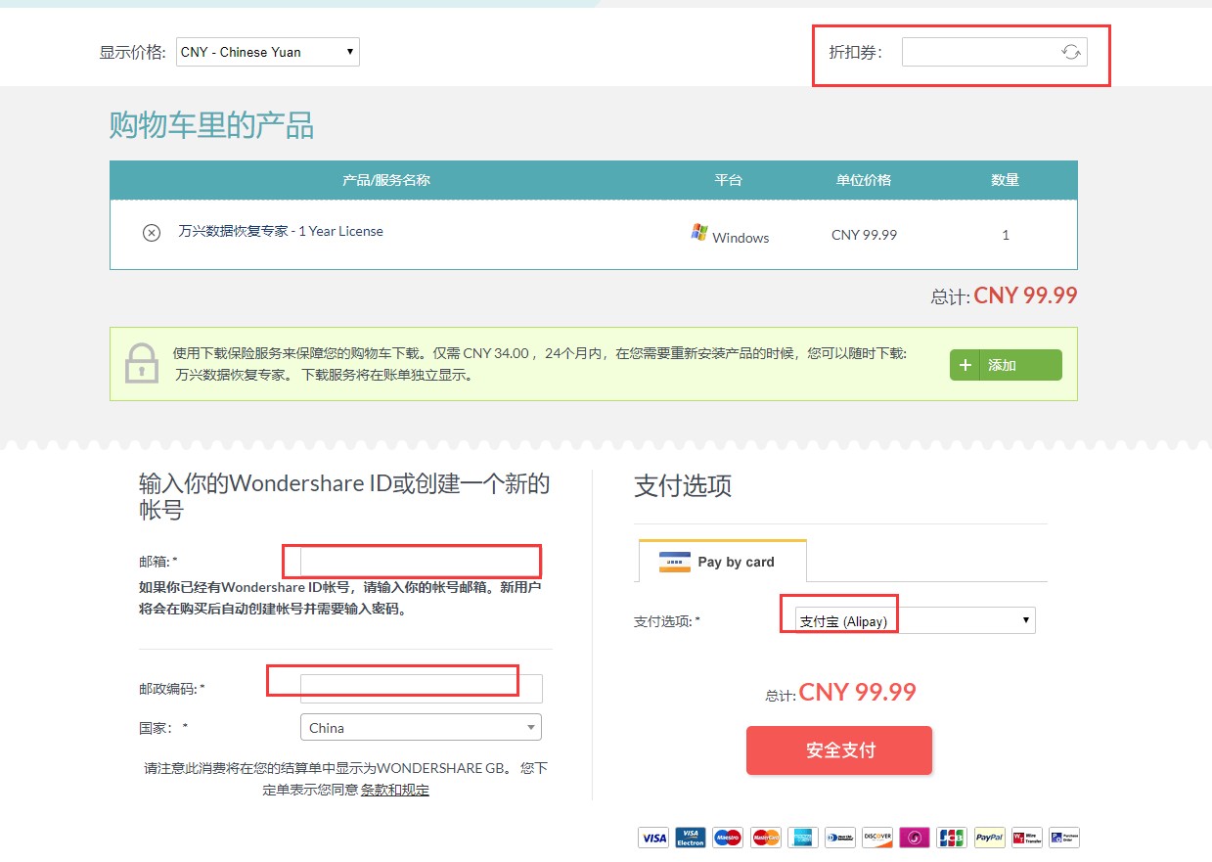Open the 支付选项 Alipay dropdown
1212x862 pixels.
915,620
